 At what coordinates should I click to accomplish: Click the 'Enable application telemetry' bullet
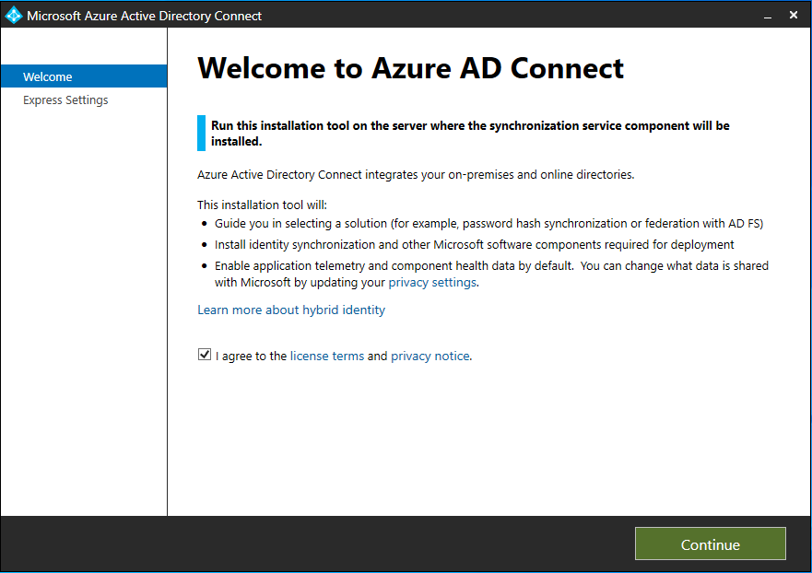pyautogui.click(x=491, y=274)
